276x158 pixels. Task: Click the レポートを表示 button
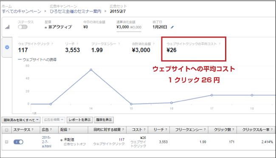80,120
